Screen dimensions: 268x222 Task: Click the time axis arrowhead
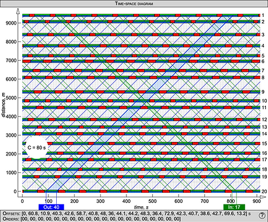[263, 197]
